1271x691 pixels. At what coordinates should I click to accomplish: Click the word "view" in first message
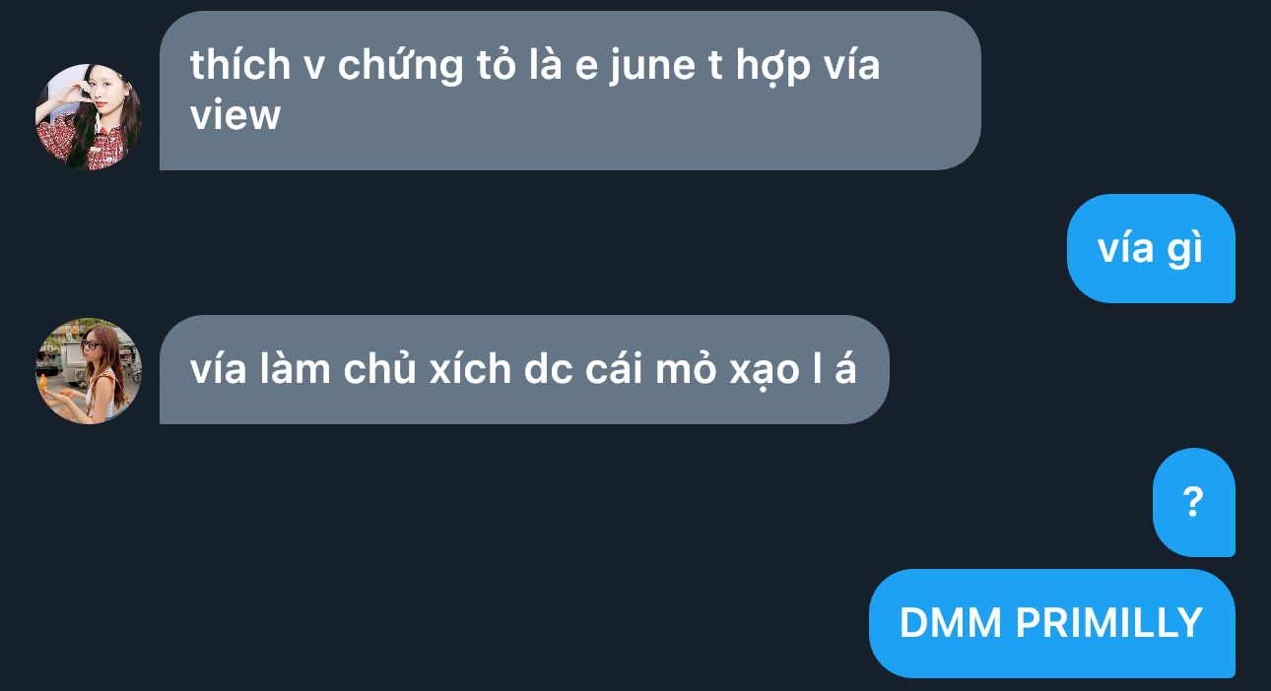(235, 116)
